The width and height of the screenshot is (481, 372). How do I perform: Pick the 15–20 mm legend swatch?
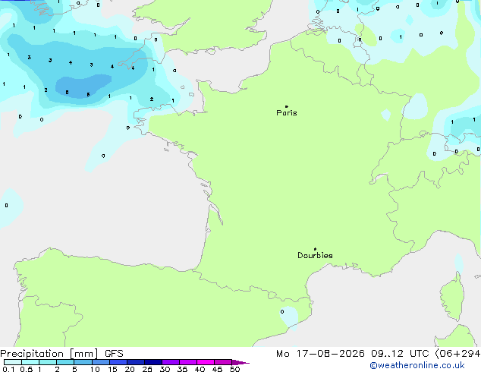(x=118, y=362)
